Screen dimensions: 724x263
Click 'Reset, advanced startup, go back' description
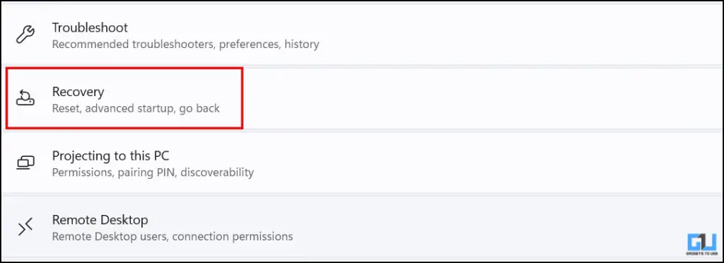(136, 109)
